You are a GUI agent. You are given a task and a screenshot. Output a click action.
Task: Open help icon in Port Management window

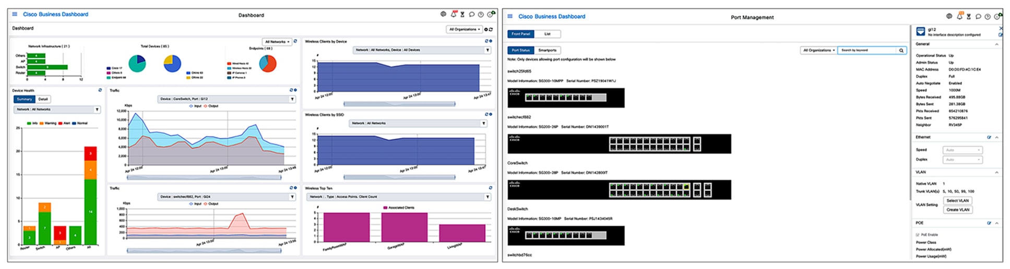pos(987,17)
